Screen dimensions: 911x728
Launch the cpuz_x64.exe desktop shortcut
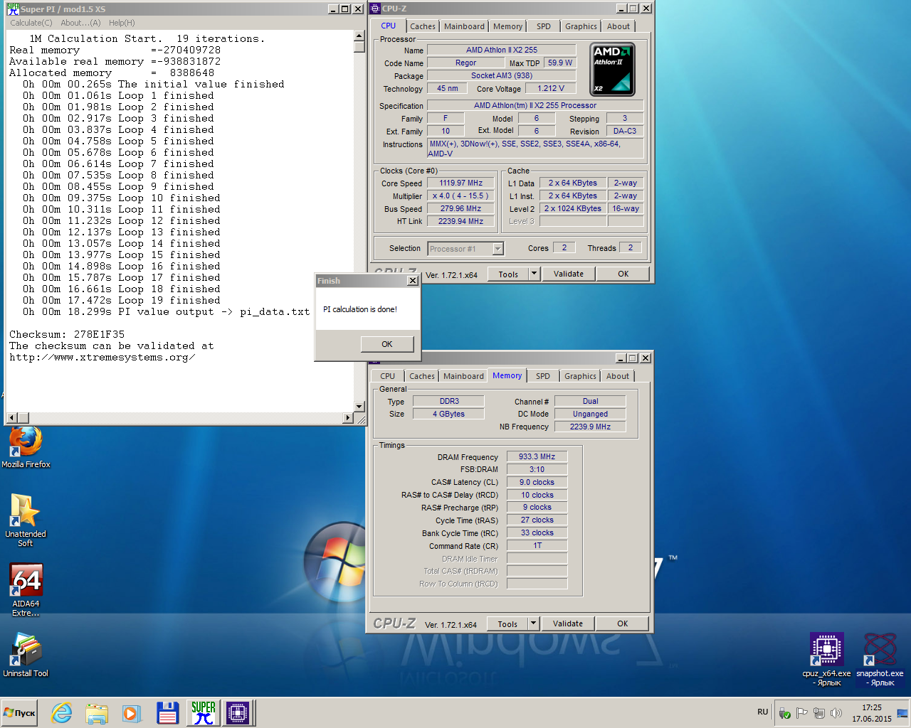pyautogui.click(x=826, y=659)
